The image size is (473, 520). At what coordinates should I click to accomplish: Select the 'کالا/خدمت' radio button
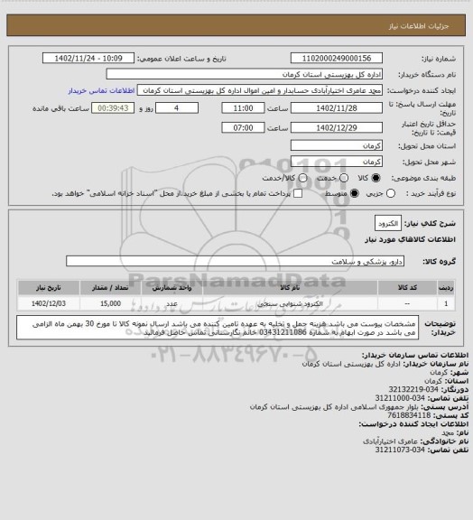point(302,178)
